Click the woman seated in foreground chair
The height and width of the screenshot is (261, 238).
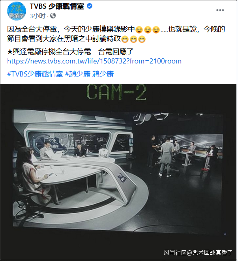[x=32, y=173]
